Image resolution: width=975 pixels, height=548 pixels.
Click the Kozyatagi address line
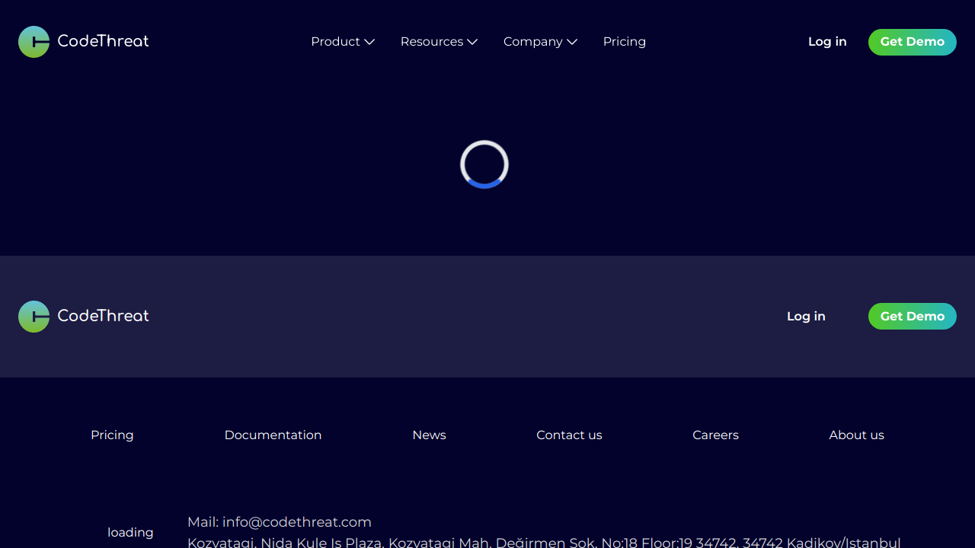coord(544,542)
